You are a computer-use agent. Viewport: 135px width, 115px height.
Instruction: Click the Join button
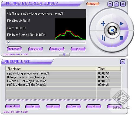click(94, 107)
